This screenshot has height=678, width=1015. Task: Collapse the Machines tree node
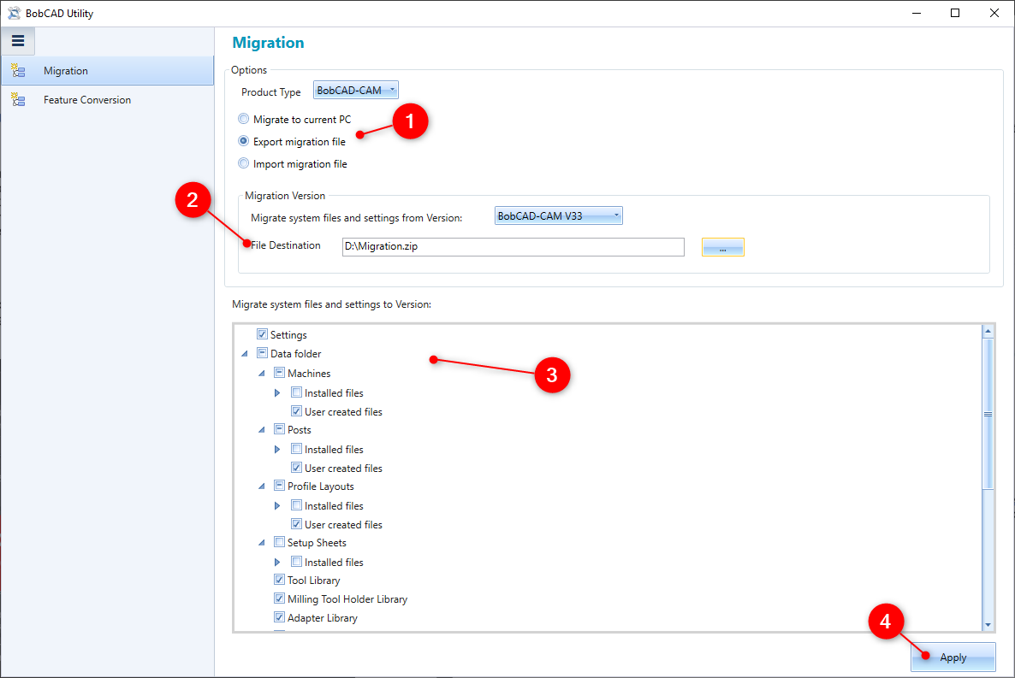tap(262, 374)
